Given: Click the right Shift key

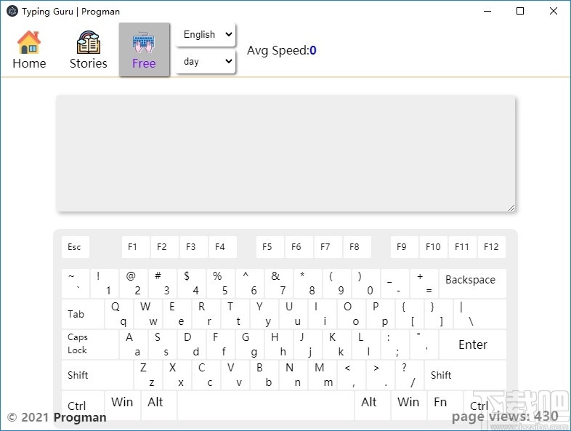Looking at the screenshot, I should [466, 375].
